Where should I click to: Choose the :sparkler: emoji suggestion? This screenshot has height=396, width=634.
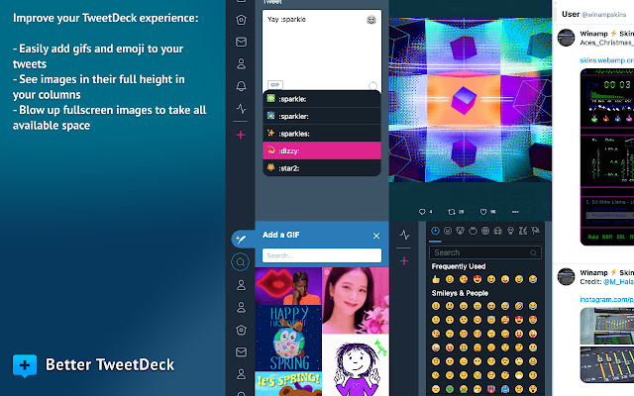tap(322, 116)
